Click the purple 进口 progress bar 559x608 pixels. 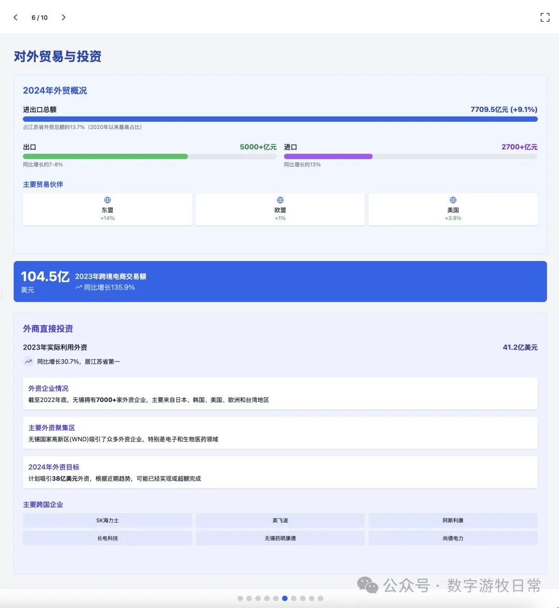click(328, 156)
